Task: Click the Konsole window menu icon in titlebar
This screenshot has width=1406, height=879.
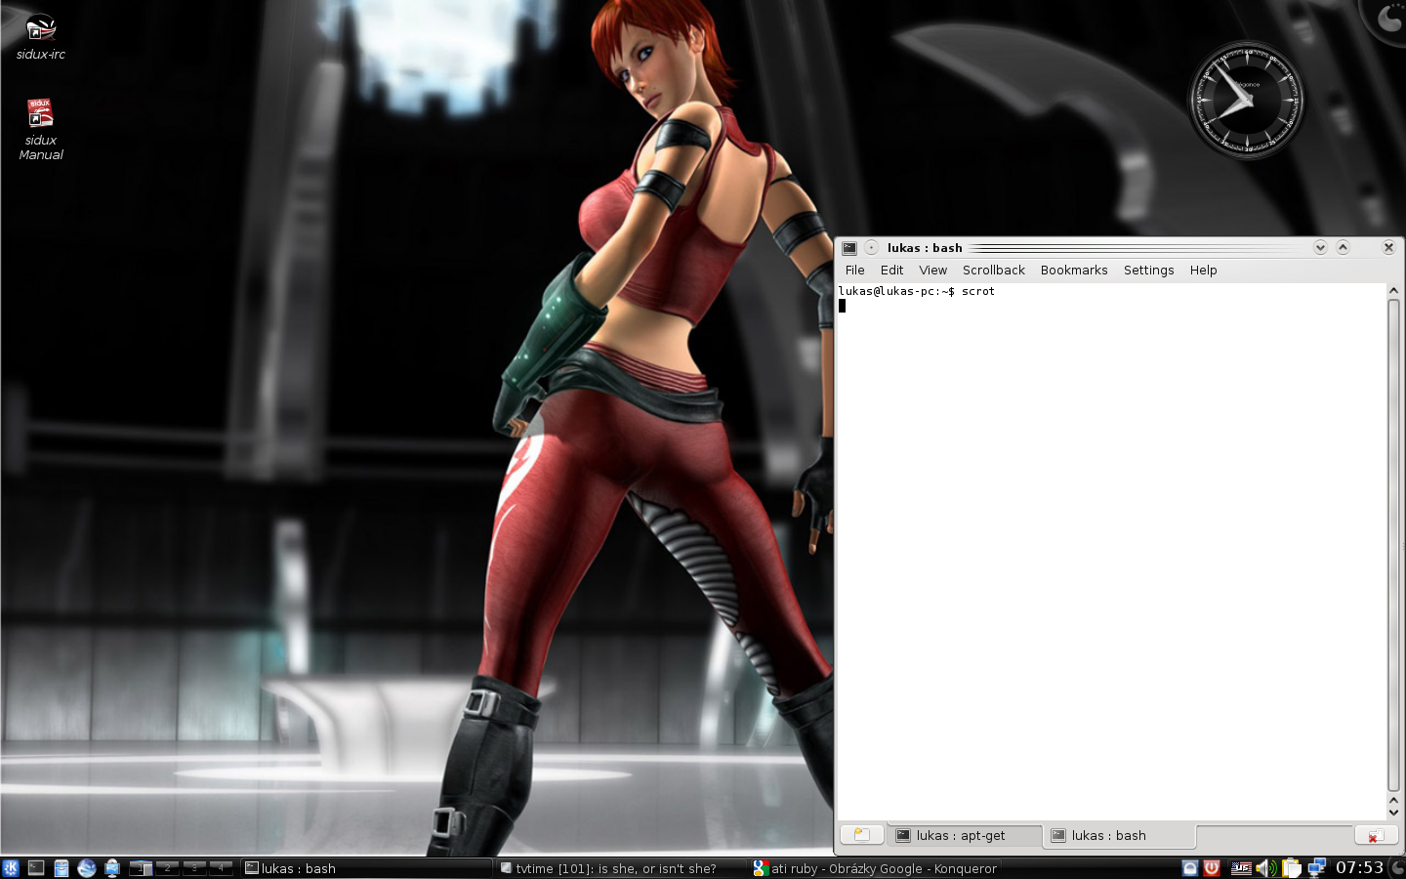Action: tap(849, 248)
